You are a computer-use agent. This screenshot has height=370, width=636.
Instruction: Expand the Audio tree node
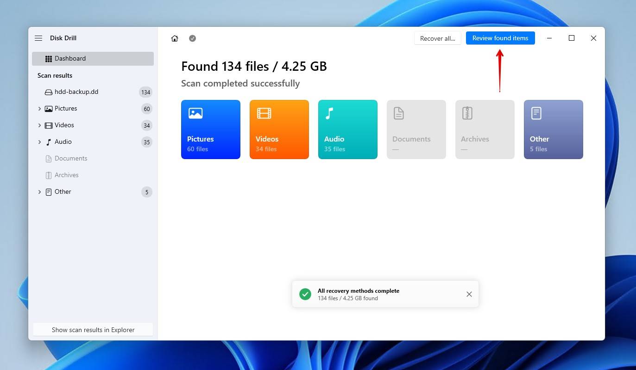pyautogui.click(x=39, y=142)
